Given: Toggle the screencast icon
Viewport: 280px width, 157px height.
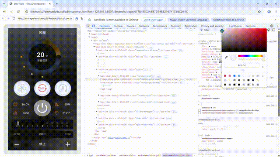Looking at the screenshot, I should tap(82, 18).
